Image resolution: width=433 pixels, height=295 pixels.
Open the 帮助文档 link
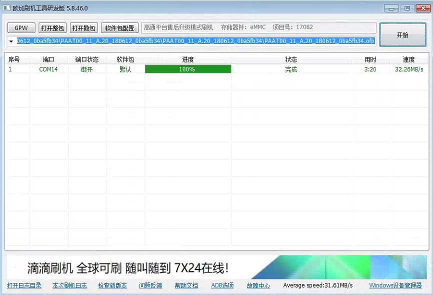186,285
